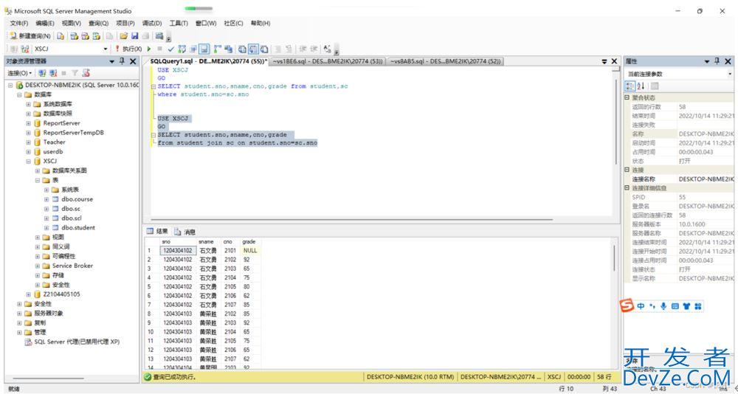Screen dimensions: 738x394
Task: Switch to the 结果 results tab
Action: (158, 231)
